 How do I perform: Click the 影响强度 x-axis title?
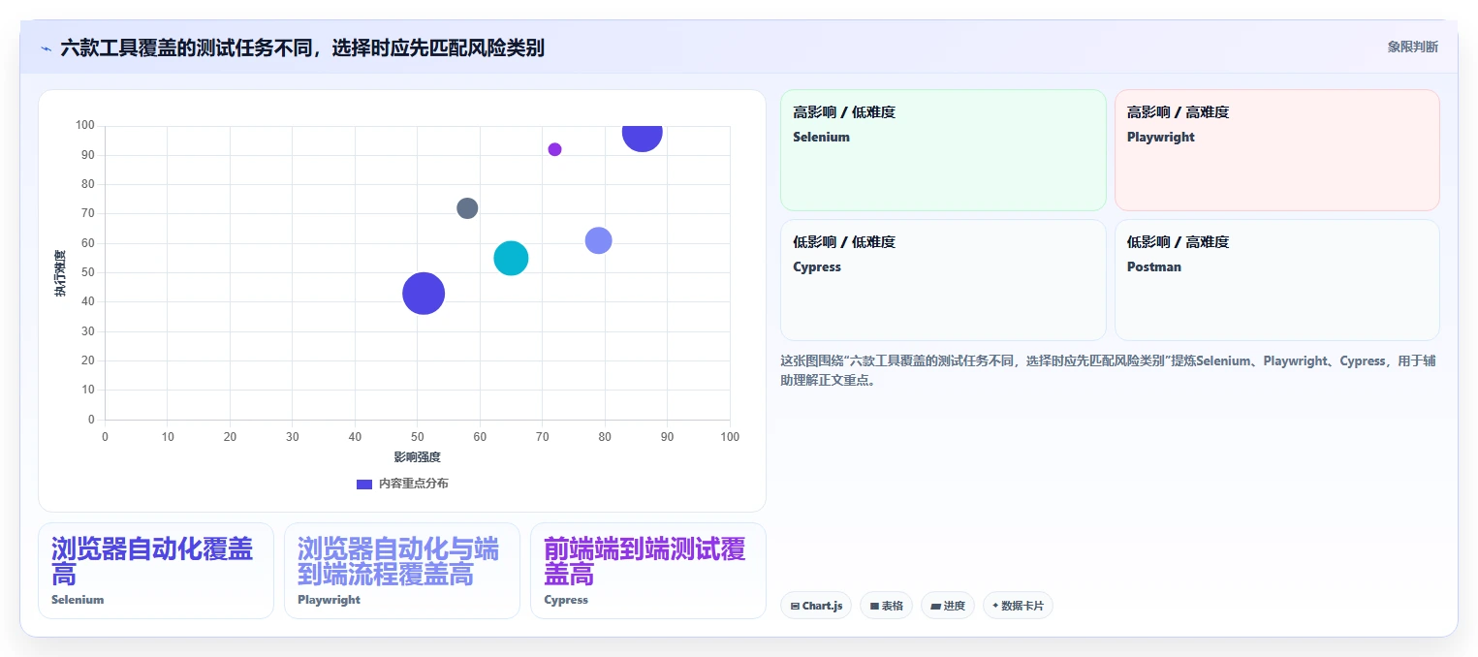click(x=417, y=456)
